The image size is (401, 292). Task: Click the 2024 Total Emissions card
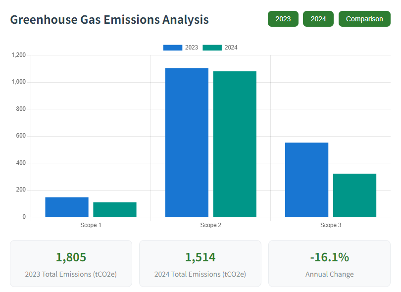coord(200,263)
